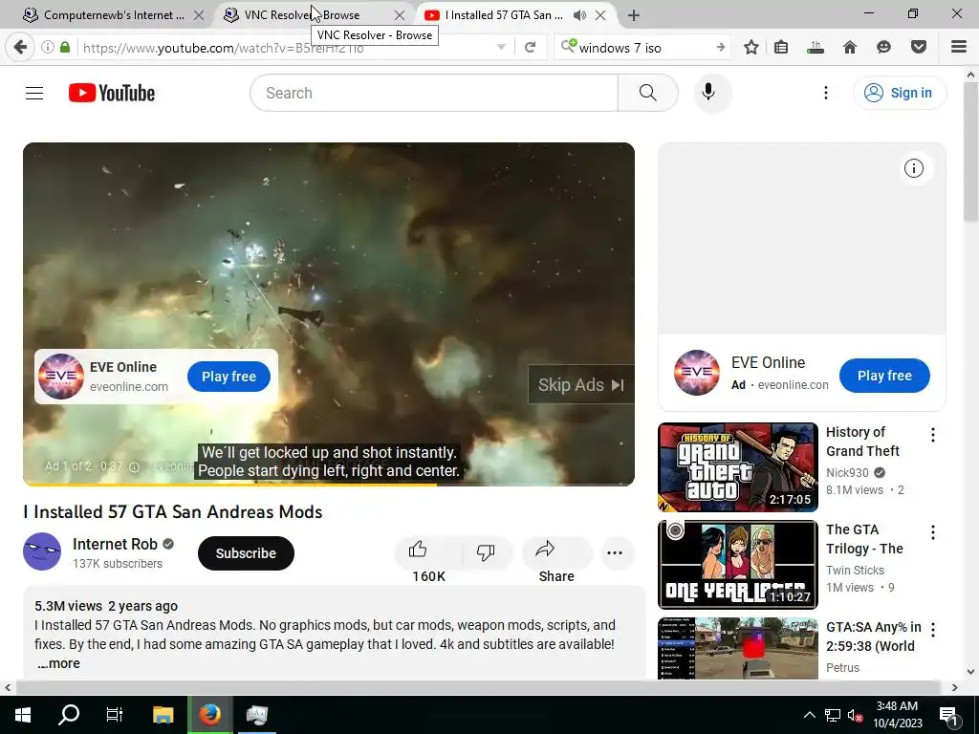
Task: Open GTA:SA Any% speedrun video thumbnail
Action: (737, 648)
